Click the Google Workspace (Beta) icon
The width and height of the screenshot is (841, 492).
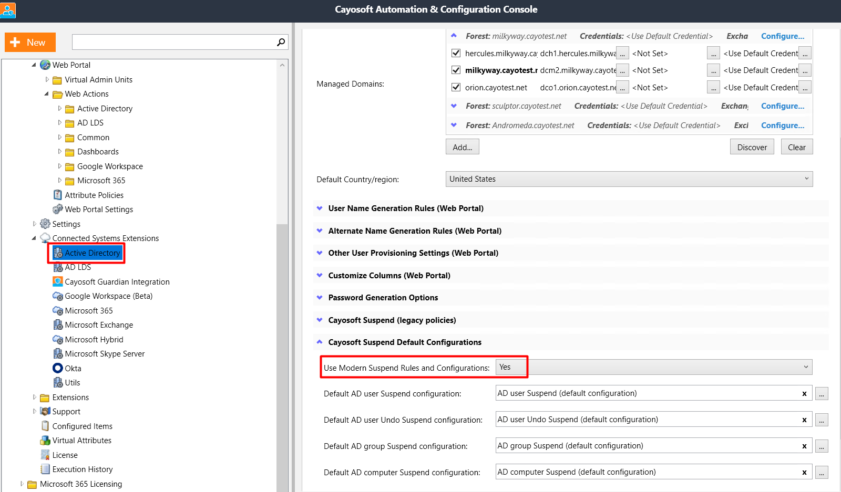[x=58, y=296]
